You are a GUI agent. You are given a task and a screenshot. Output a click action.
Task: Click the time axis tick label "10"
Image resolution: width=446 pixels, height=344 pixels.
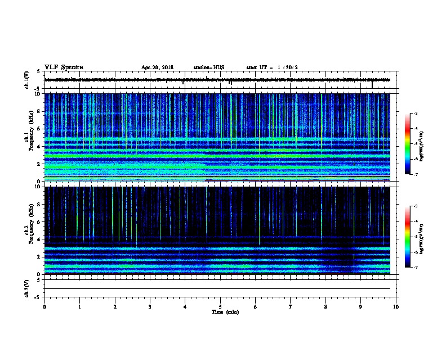(x=396, y=307)
